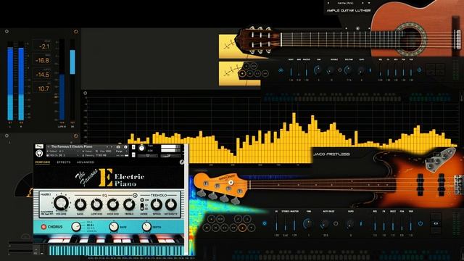
Task: Click the Jaco Fretless Pan knob
Action: coord(308,224)
